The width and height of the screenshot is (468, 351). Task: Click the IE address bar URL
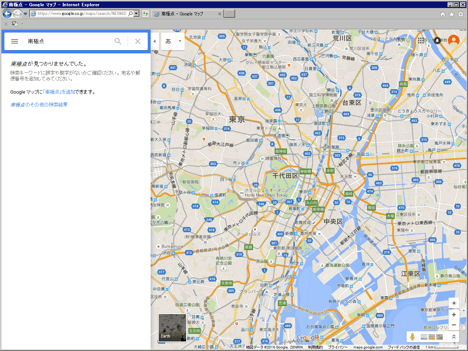(x=82, y=14)
